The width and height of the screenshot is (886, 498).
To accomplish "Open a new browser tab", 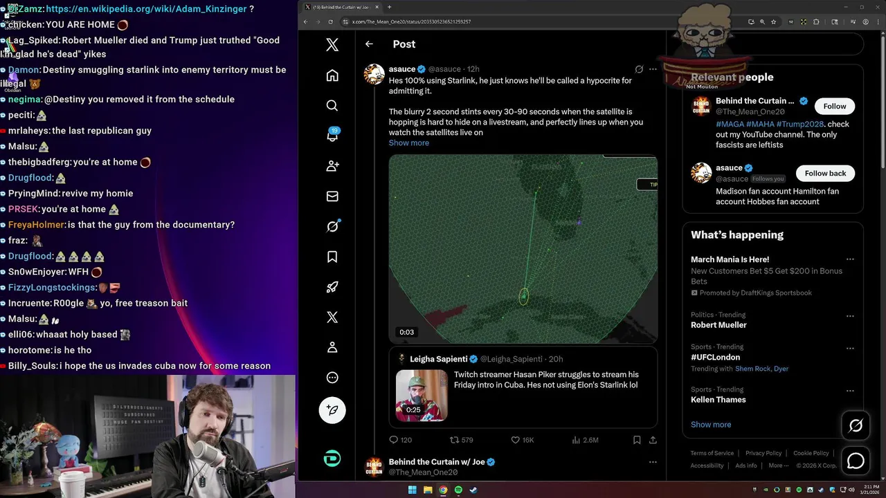I will tap(389, 7).
